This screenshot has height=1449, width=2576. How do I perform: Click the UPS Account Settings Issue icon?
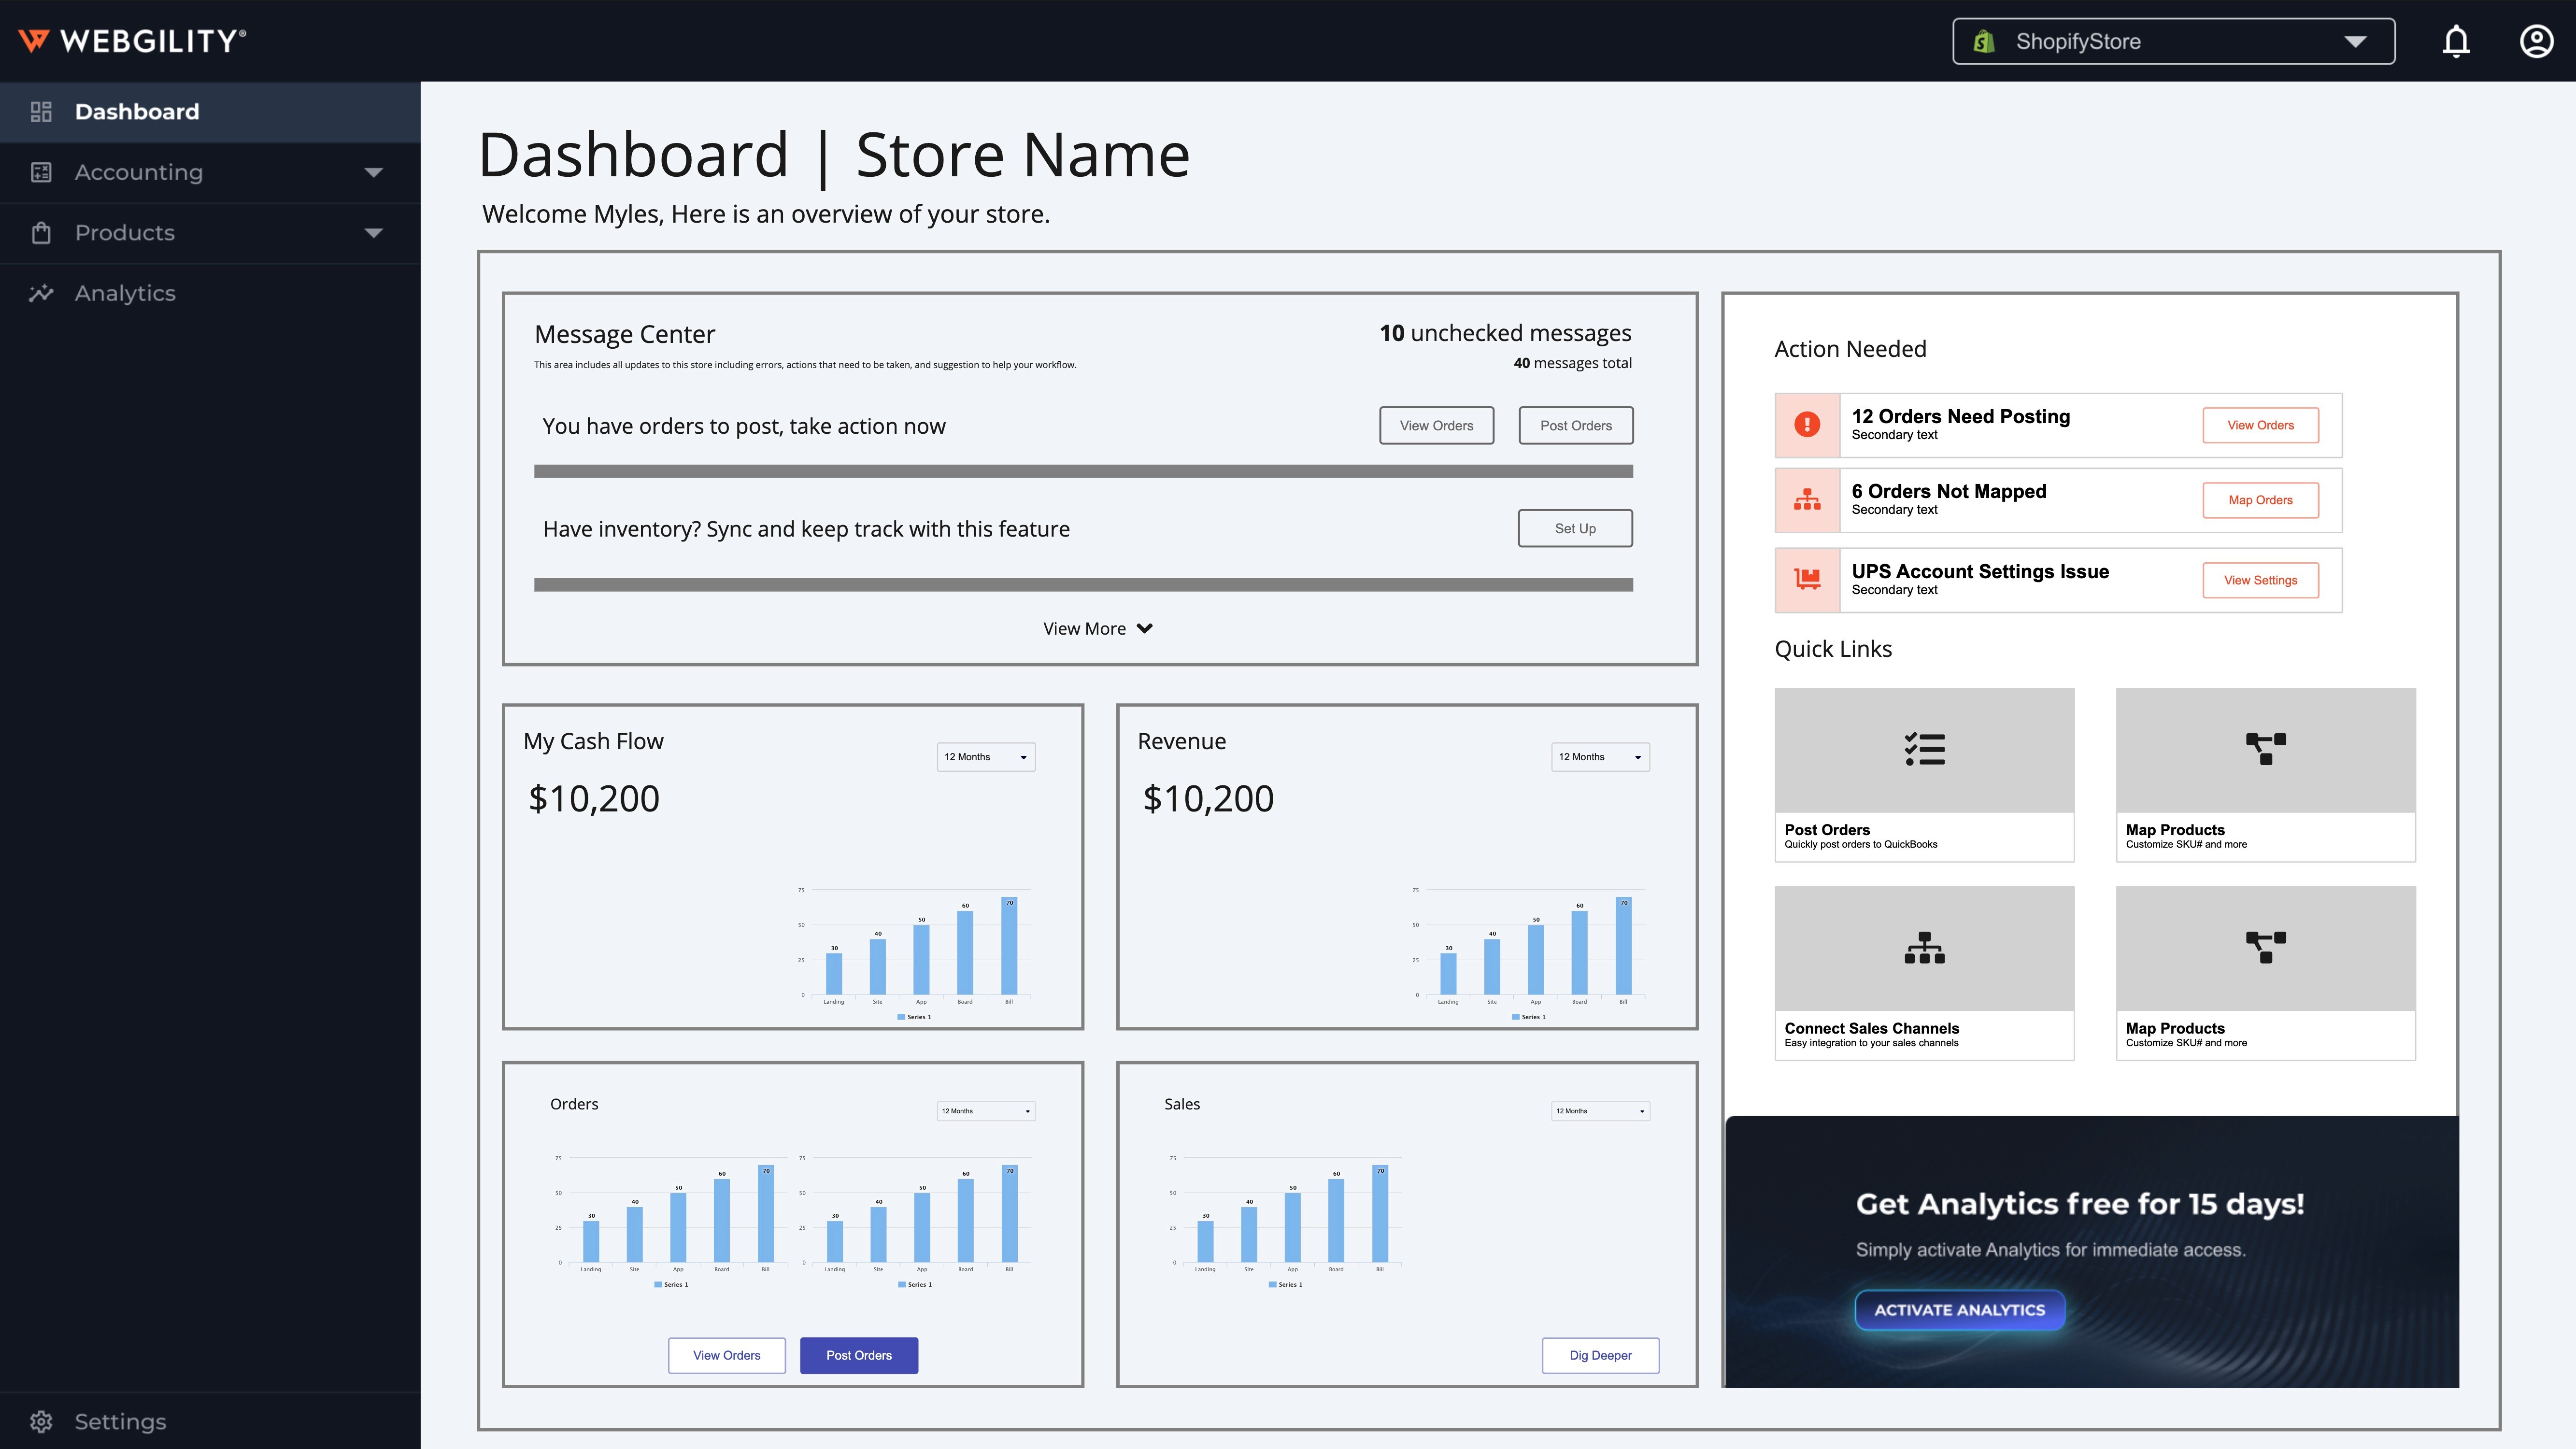click(x=1807, y=580)
